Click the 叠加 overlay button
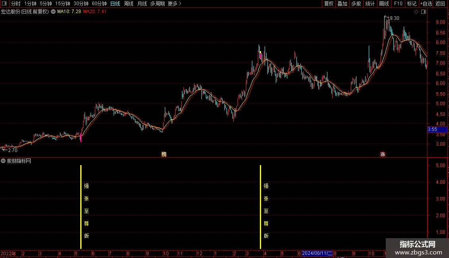The height and width of the screenshot is (258, 449). coord(342,4)
